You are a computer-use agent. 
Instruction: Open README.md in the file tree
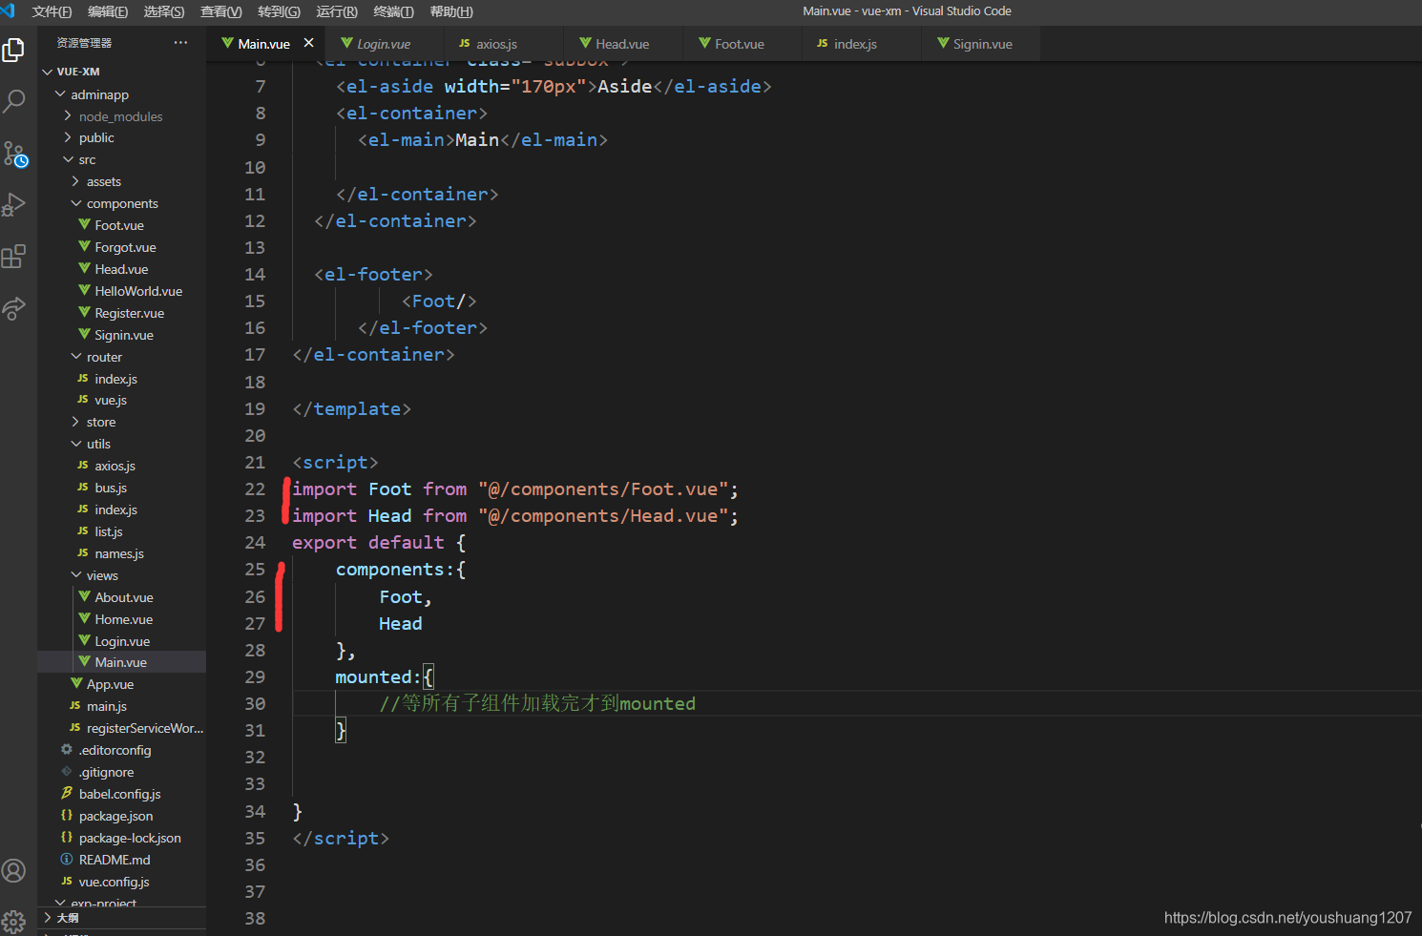click(121, 860)
